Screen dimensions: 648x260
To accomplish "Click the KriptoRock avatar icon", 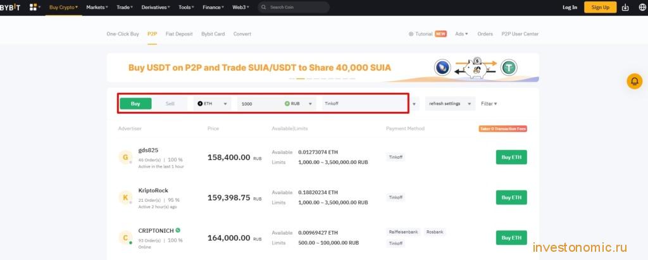I will 125,197.
